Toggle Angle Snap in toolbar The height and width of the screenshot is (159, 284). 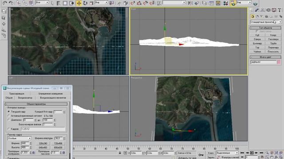[x=139, y=3]
